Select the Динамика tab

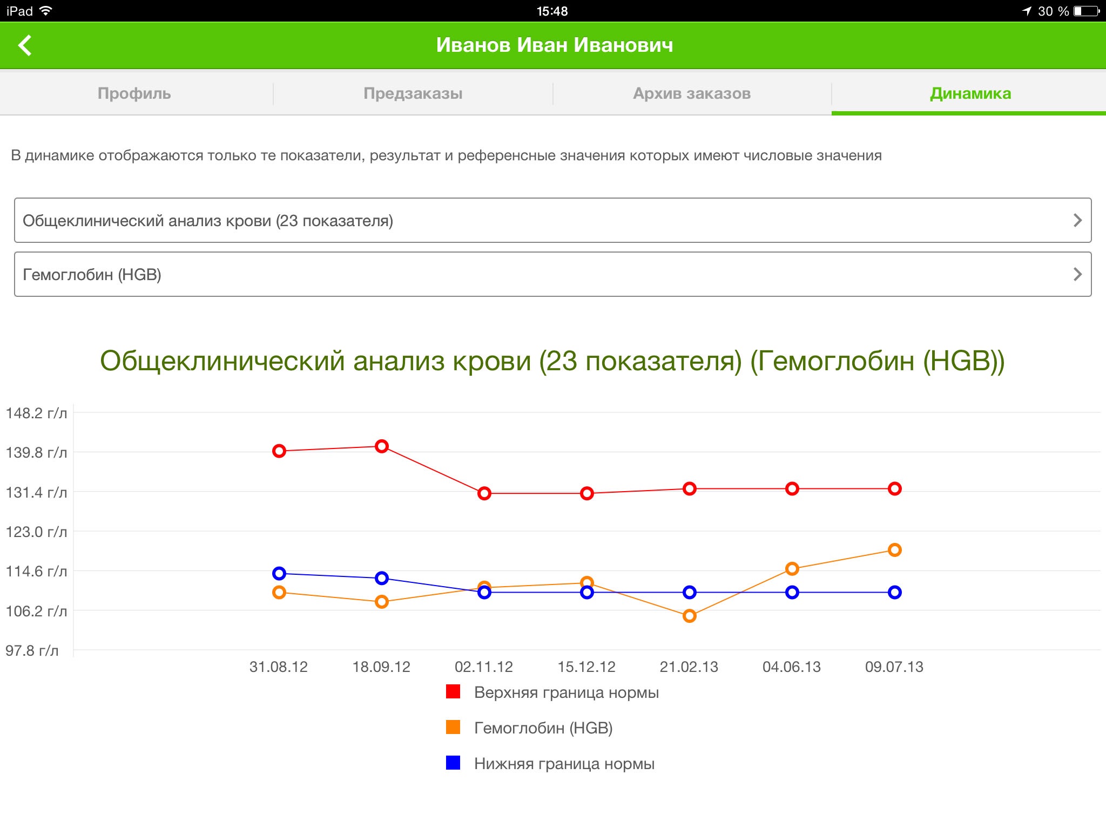(x=970, y=93)
